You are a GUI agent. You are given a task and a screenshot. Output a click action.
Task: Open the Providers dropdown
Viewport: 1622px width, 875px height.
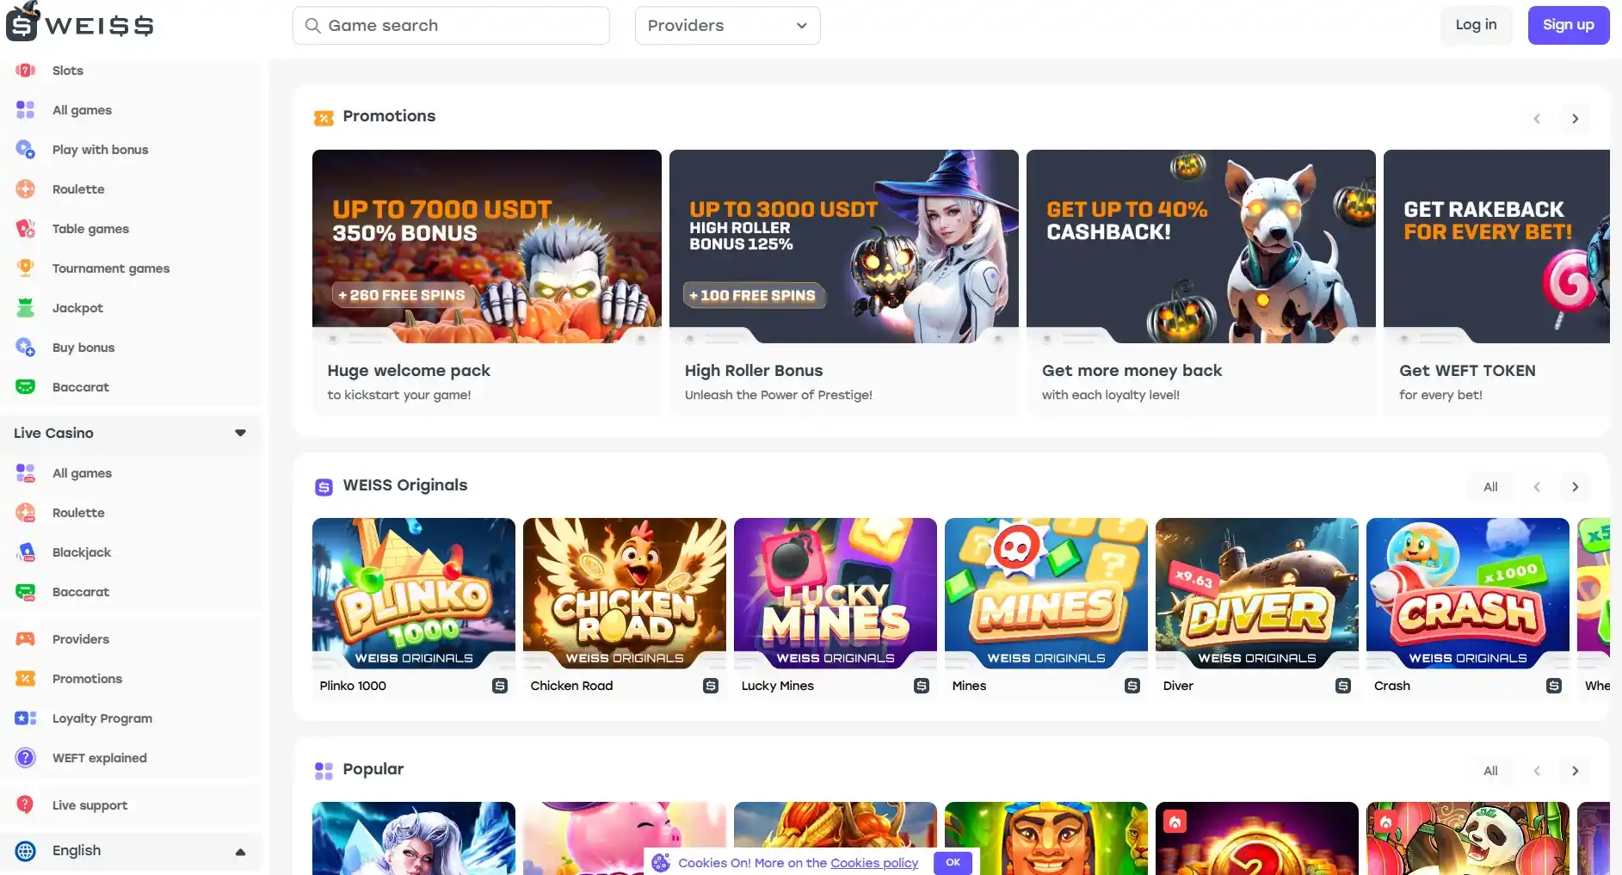coord(727,26)
